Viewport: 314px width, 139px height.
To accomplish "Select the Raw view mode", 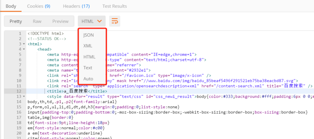I will click(x=37, y=21).
